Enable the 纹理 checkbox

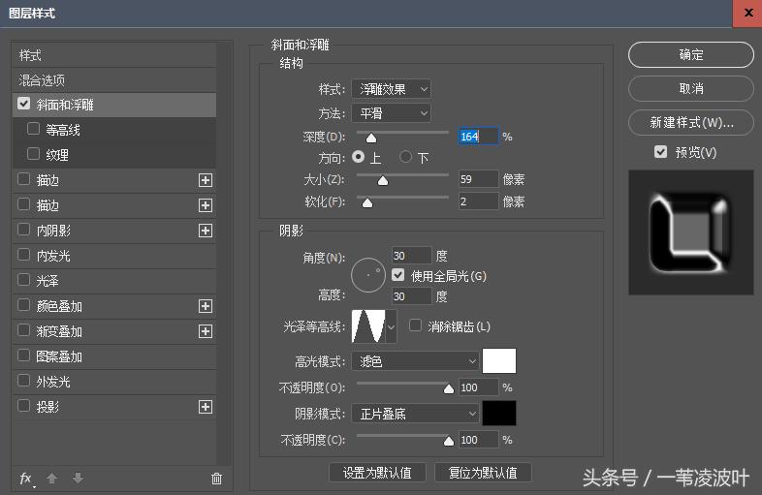tap(34, 154)
